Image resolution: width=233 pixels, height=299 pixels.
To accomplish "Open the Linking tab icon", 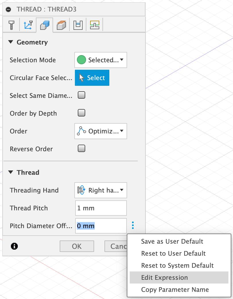I will pos(95,25).
